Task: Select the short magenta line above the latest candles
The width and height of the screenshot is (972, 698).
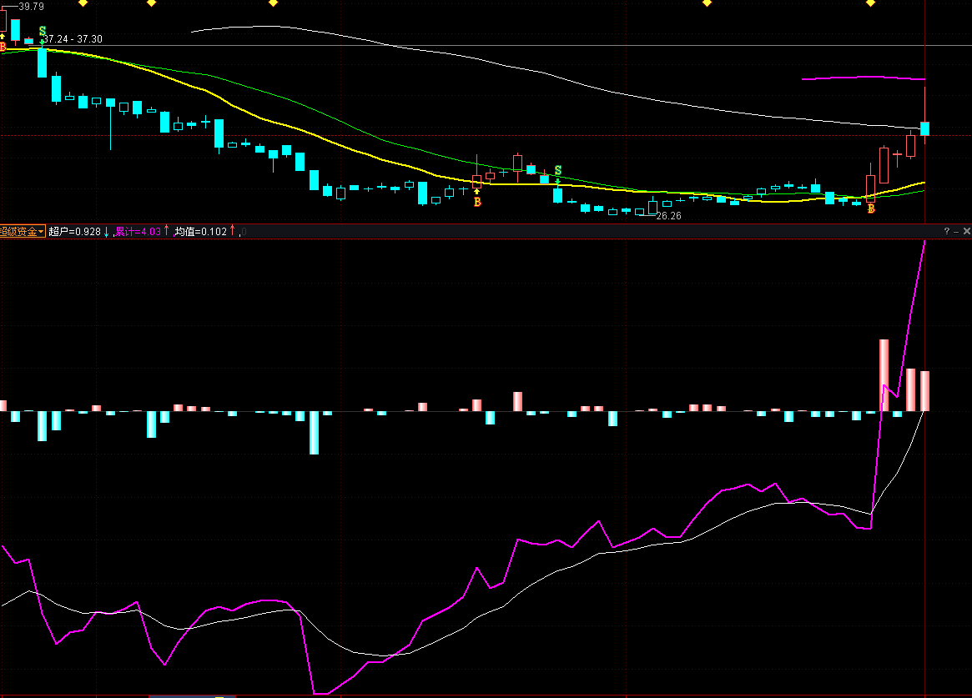Action: click(x=863, y=78)
